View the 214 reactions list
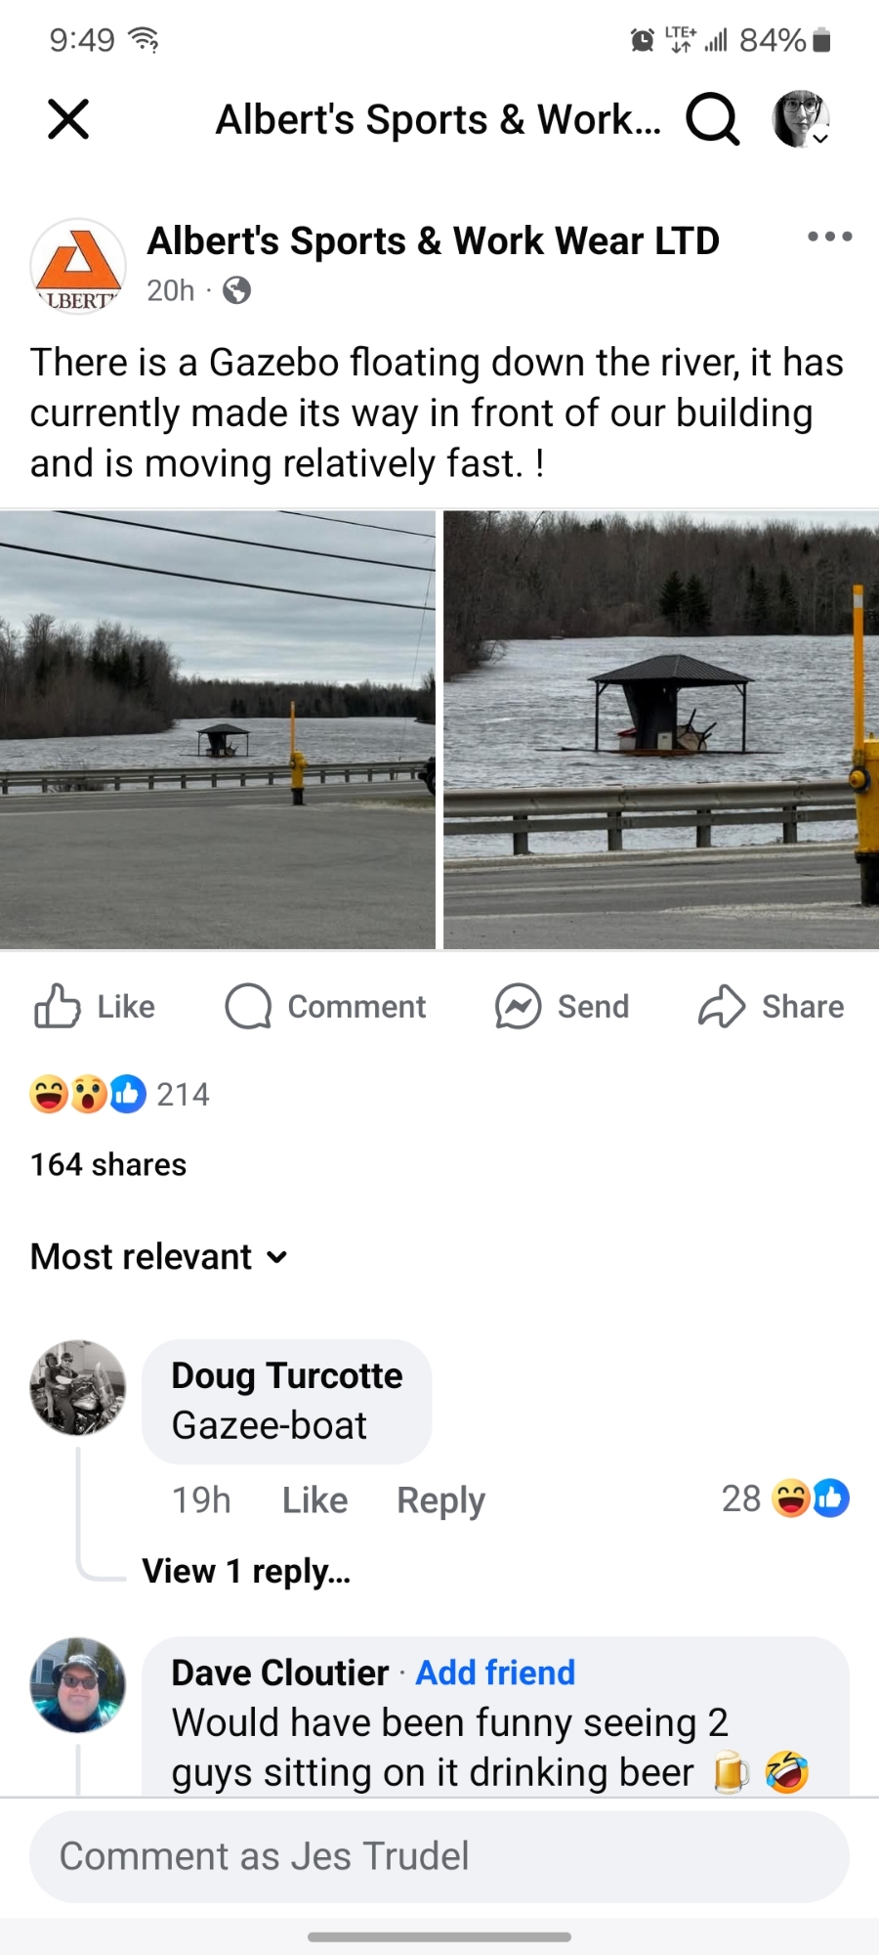This screenshot has height=1955, width=879. coord(120,1094)
